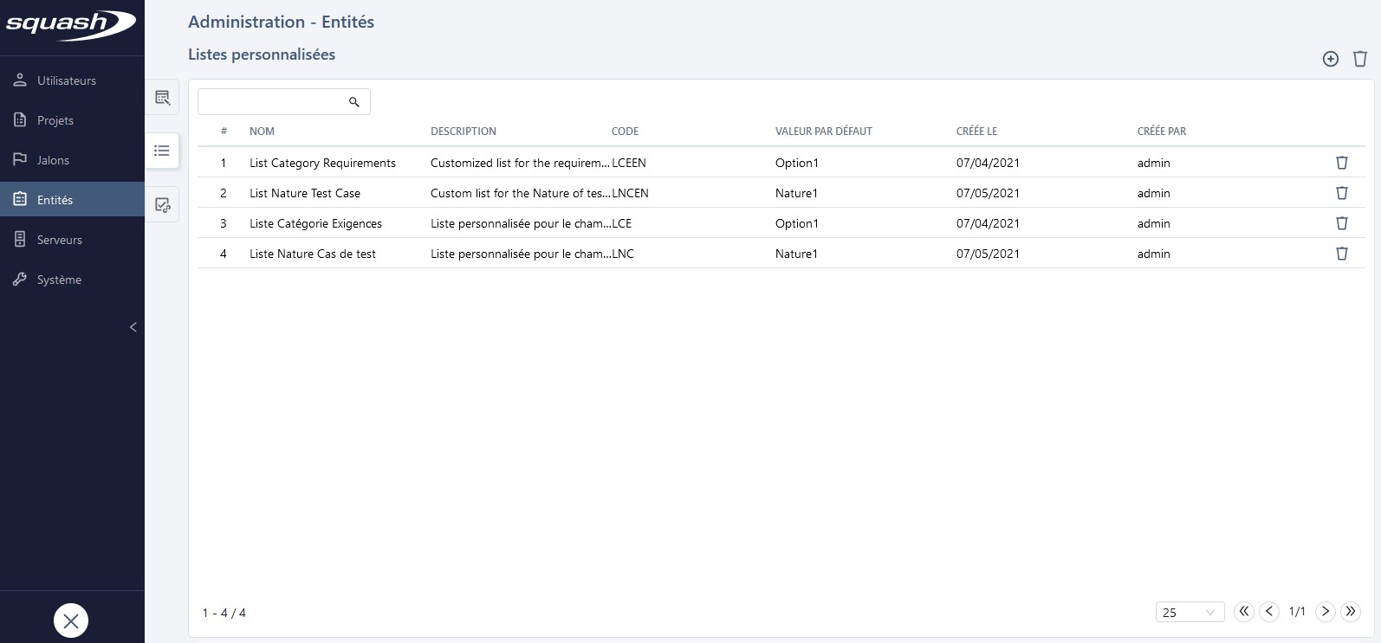
Task: Delete the Liste Catégorie Exigences row
Action: click(x=1341, y=223)
